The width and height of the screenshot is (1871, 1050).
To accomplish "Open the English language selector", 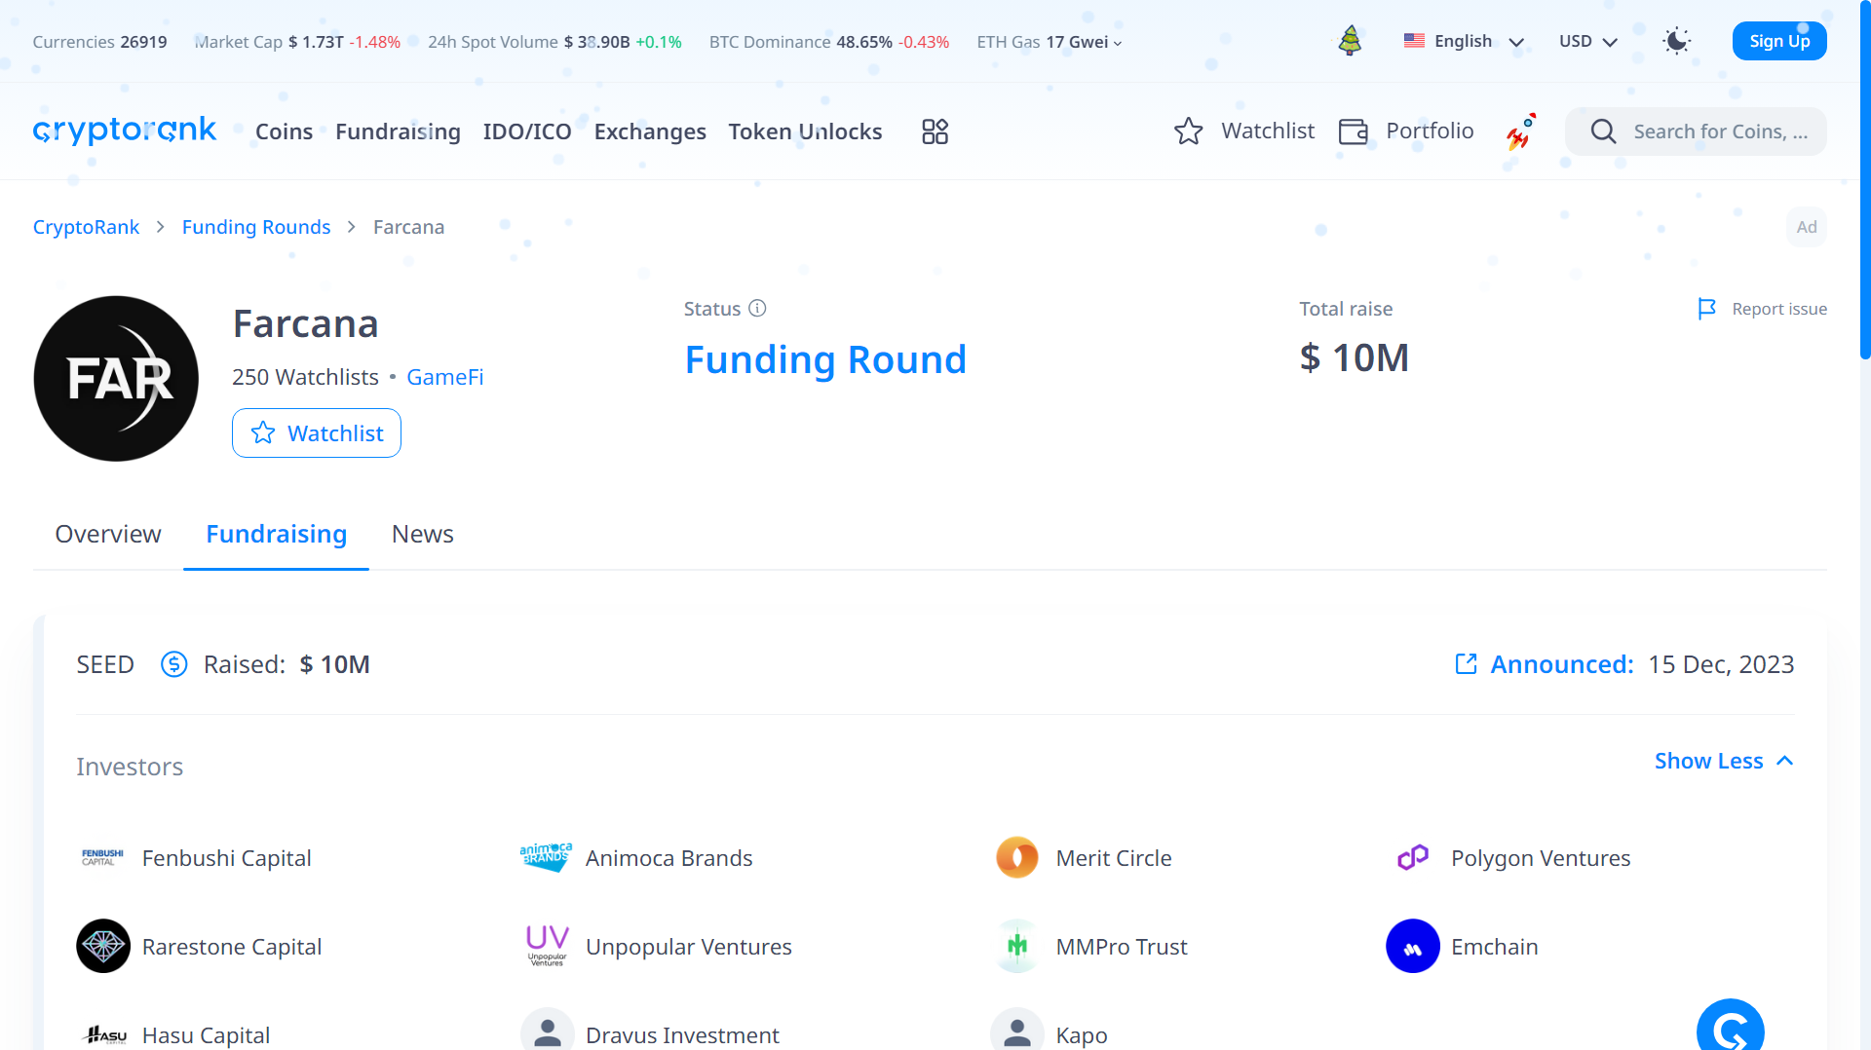I will tap(1463, 41).
